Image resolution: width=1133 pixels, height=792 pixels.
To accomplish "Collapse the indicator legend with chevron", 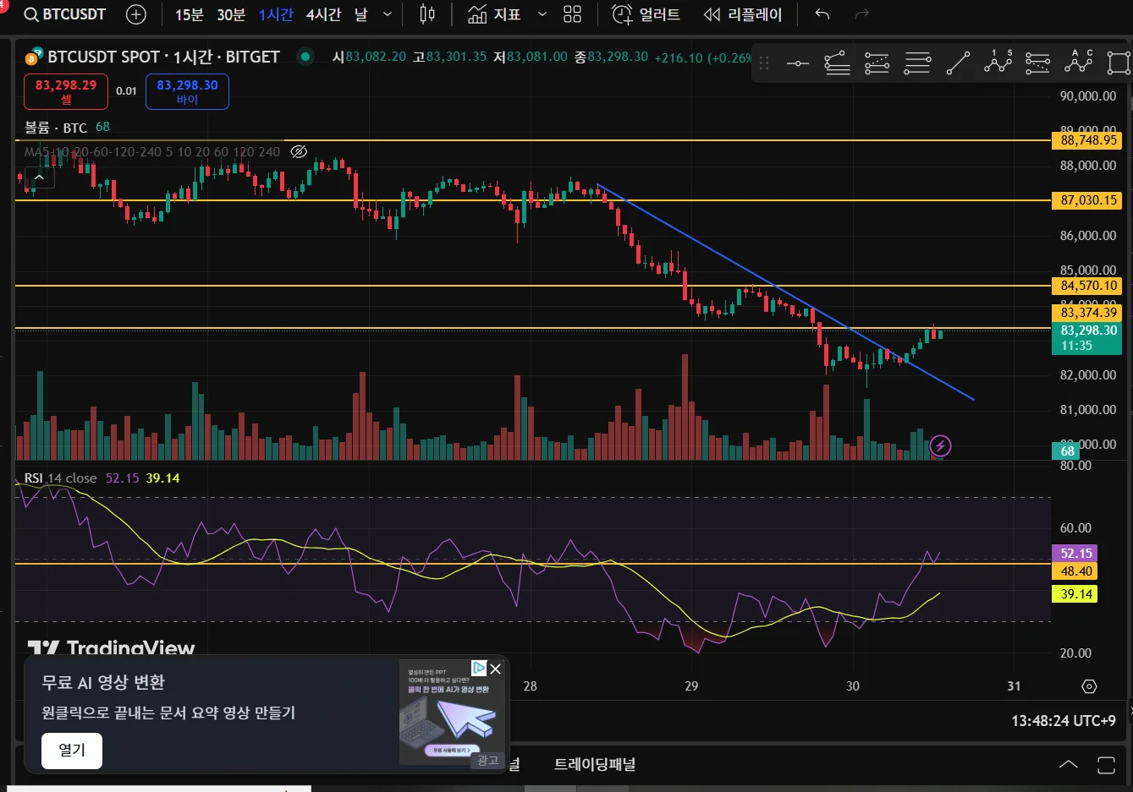I will click(39, 178).
